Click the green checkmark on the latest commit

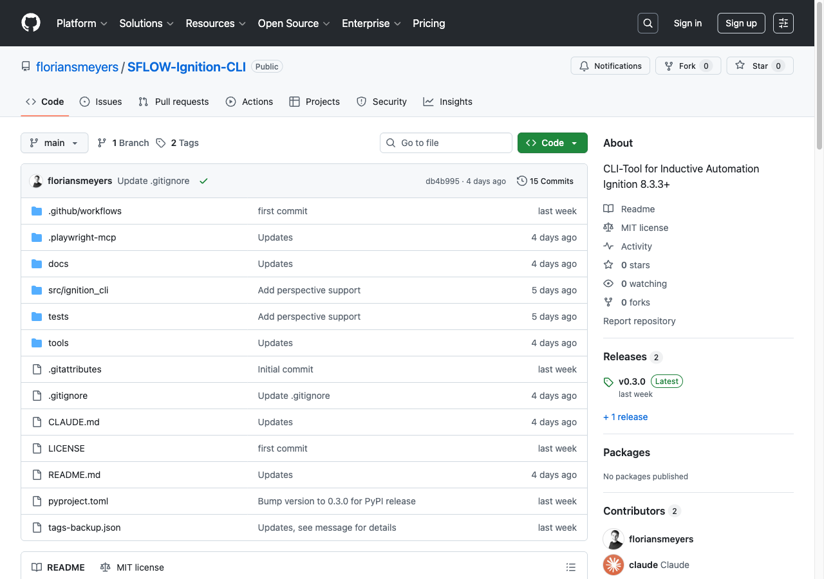point(203,181)
